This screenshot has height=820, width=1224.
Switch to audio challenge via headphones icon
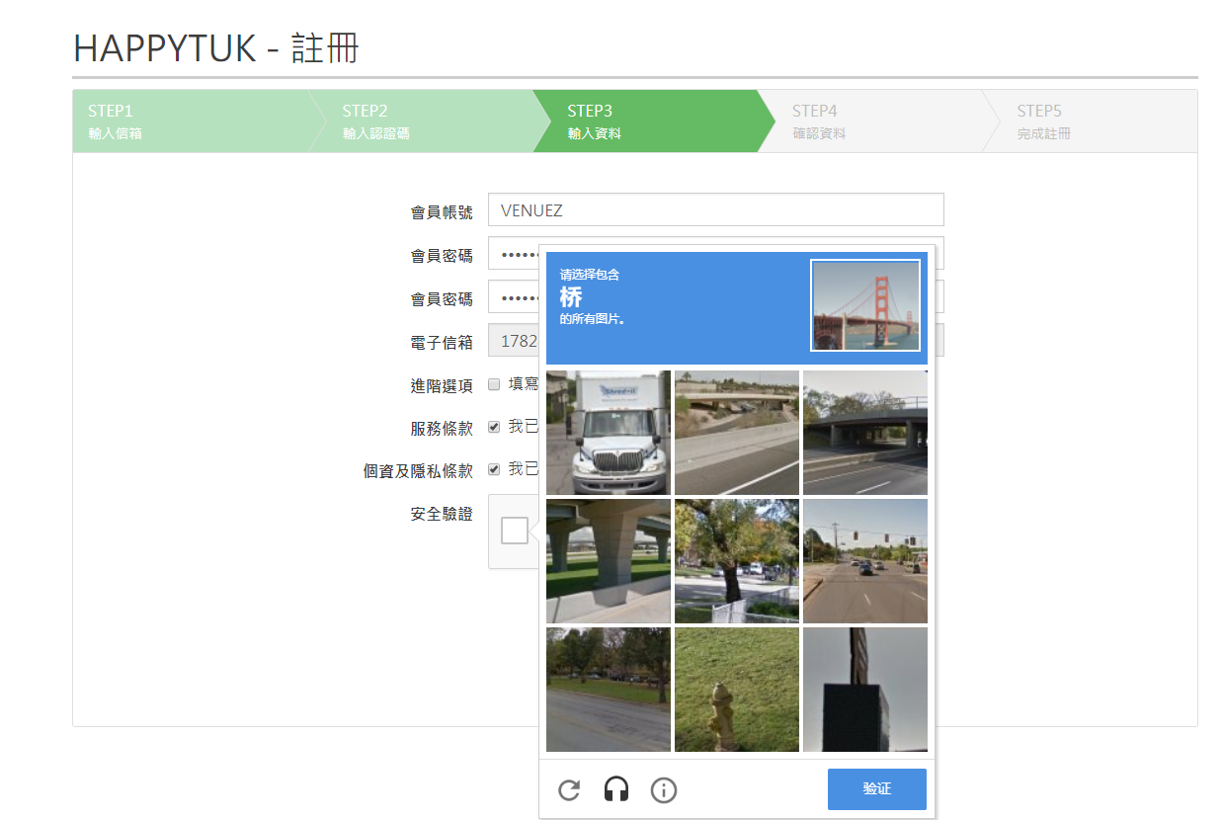click(616, 789)
